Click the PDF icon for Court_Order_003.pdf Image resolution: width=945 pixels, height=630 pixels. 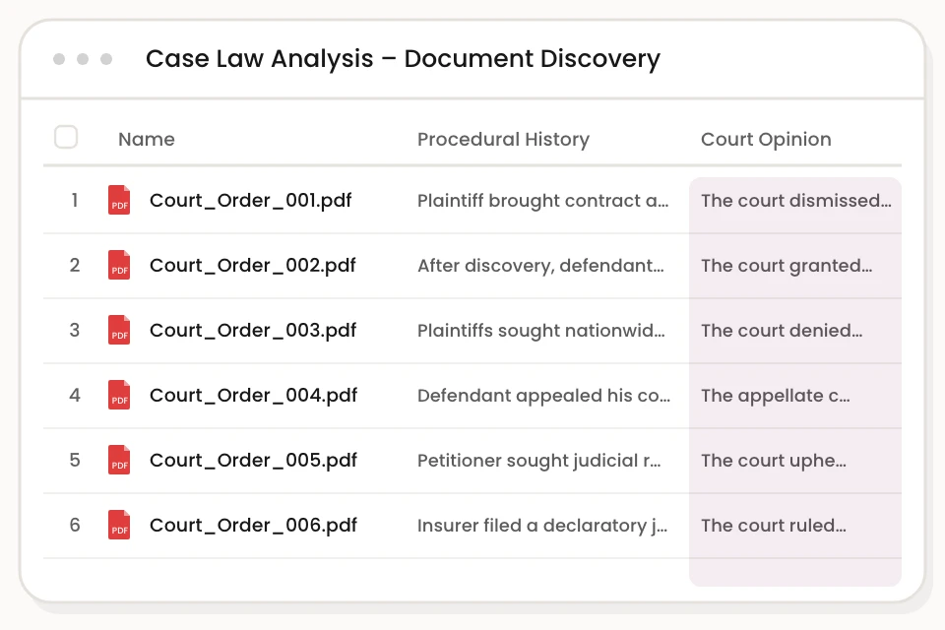pyautogui.click(x=119, y=331)
